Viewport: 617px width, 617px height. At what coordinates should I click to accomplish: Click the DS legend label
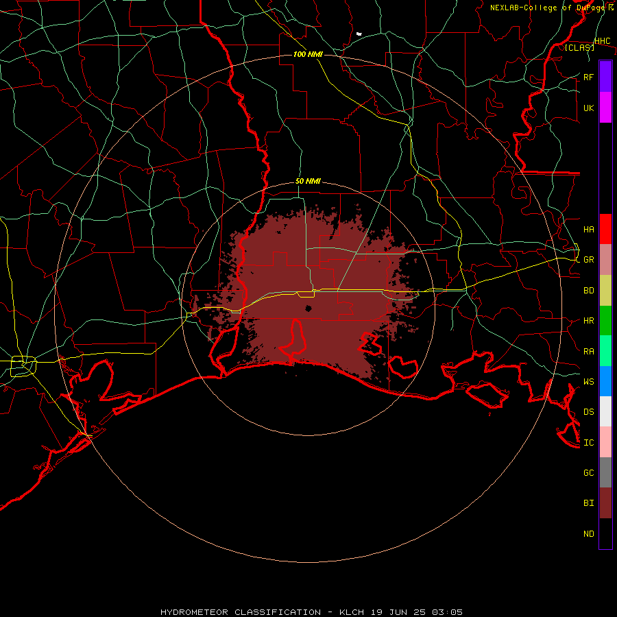(588, 411)
